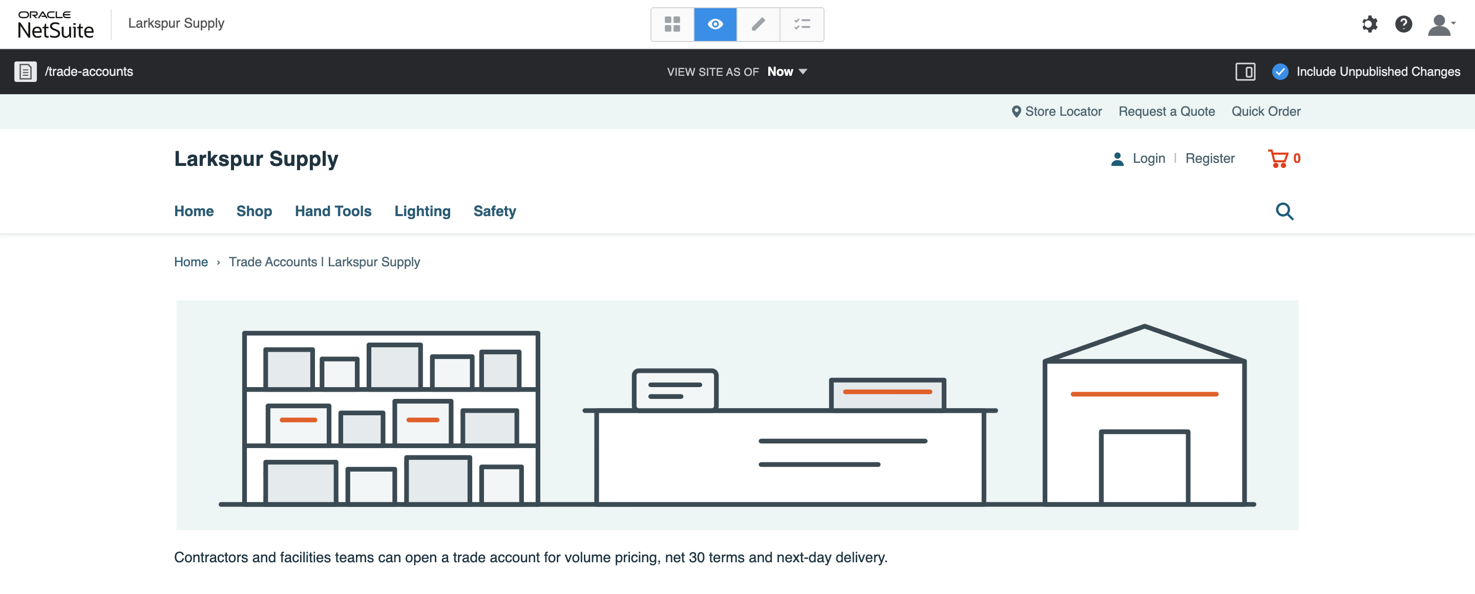Image resolution: width=1475 pixels, height=594 pixels.
Task: Switch to Preview mode eye icon
Action: coord(715,24)
